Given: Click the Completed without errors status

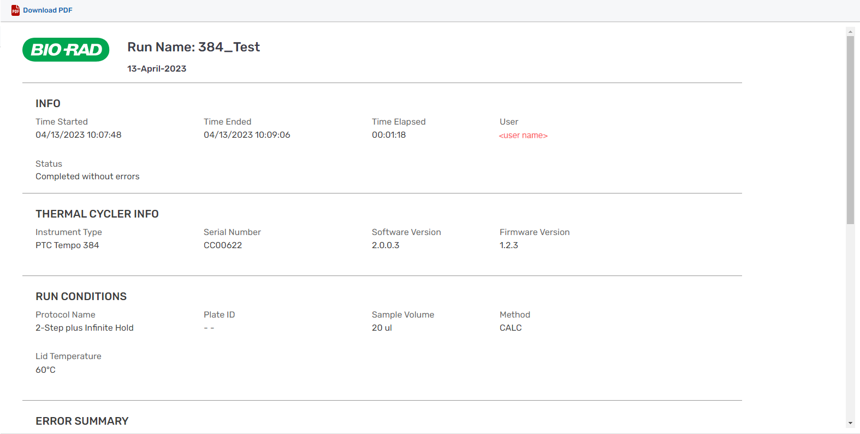Looking at the screenshot, I should pyautogui.click(x=87, y=177).
